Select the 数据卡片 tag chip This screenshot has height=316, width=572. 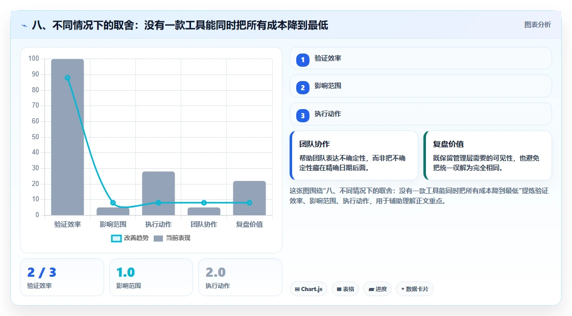(414, 289)
